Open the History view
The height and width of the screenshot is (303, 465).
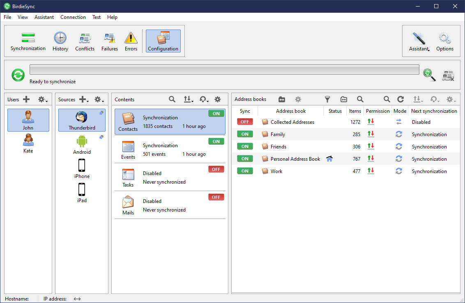60,41
